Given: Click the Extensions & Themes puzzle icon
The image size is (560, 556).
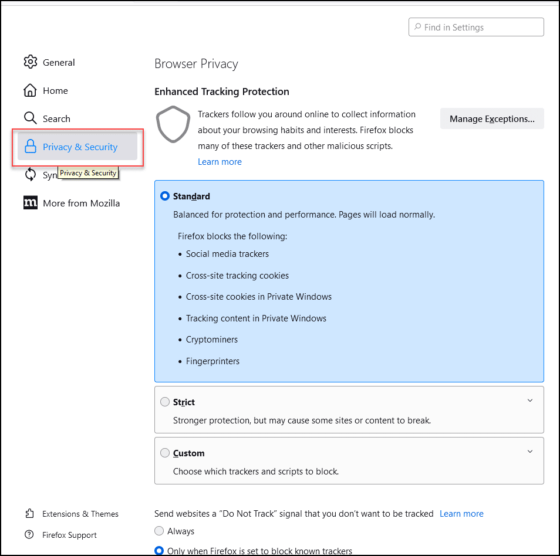Looking at the screenshot, I should click(x=30, y=514).
